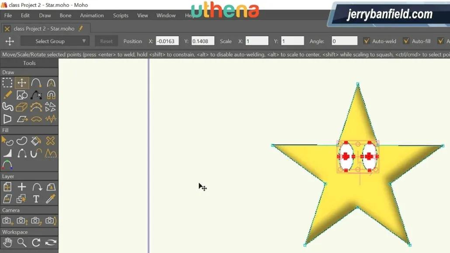Open the View menu

coord(142,15)
